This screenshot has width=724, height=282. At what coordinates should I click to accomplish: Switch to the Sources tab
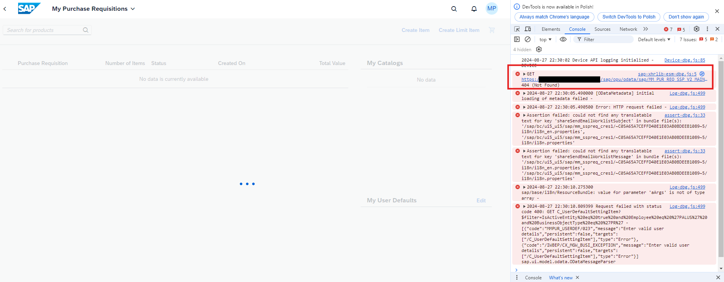(602, 29)
